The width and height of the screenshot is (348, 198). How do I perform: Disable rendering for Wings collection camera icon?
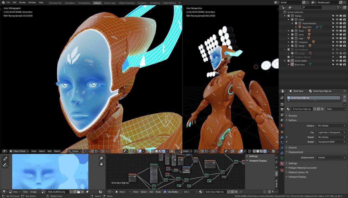tap(344, 46)
